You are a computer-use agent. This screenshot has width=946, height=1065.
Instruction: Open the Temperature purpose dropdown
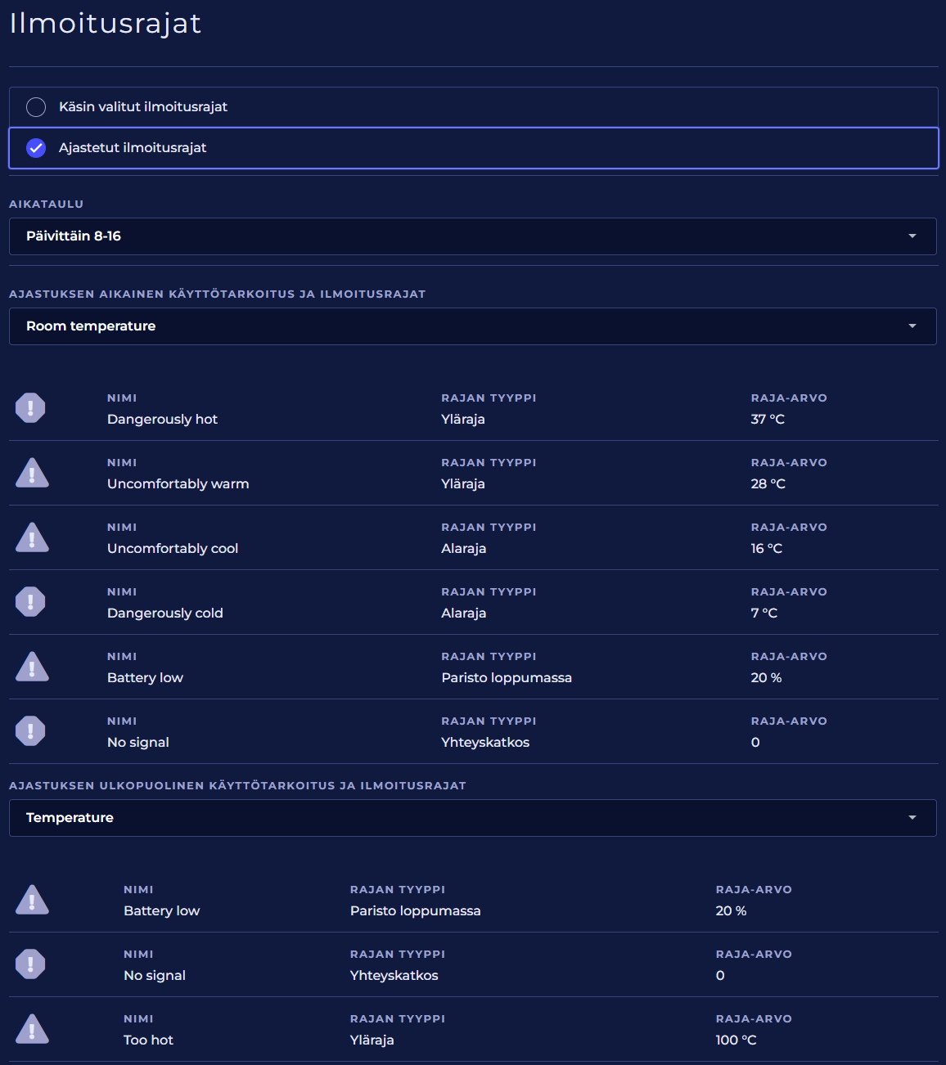point(472,818)
